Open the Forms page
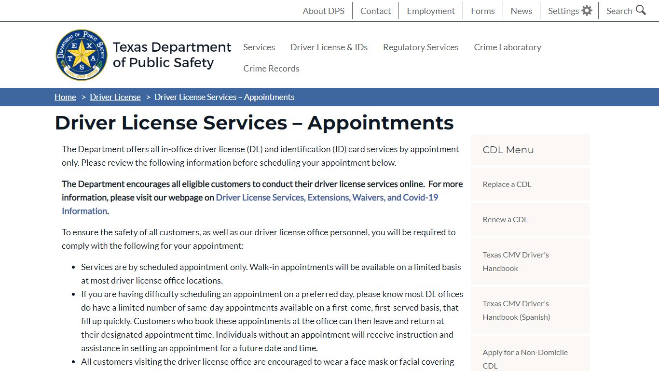Viewport: 659px width, 371px height. 483,11
